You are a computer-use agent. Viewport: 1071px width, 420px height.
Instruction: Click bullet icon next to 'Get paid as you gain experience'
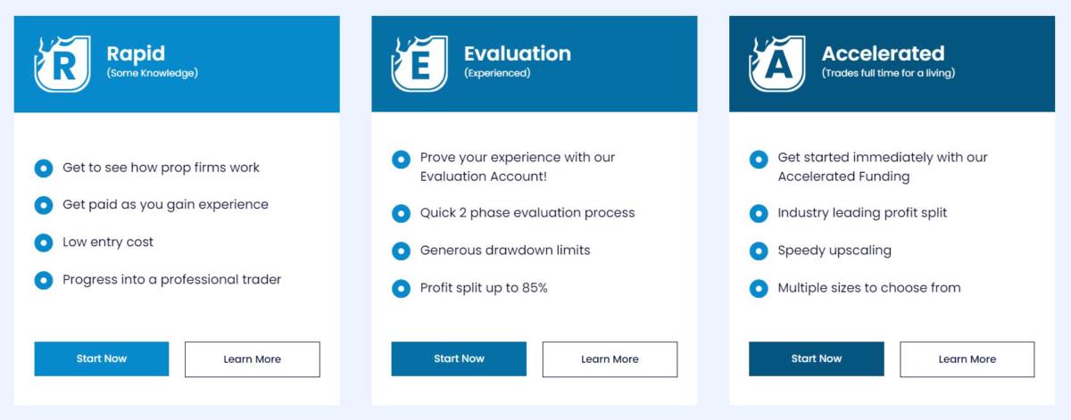click(x=44, y=205)
